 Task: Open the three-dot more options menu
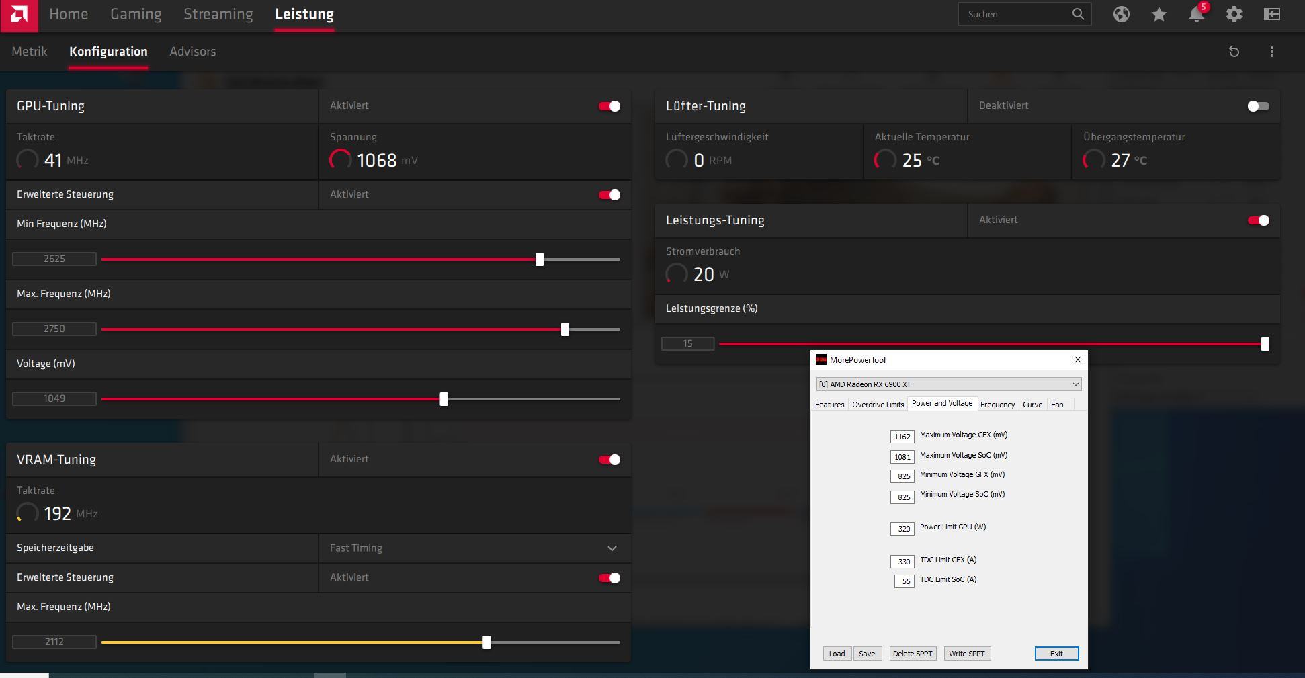pyautogui.click(x=1271, y=52)
